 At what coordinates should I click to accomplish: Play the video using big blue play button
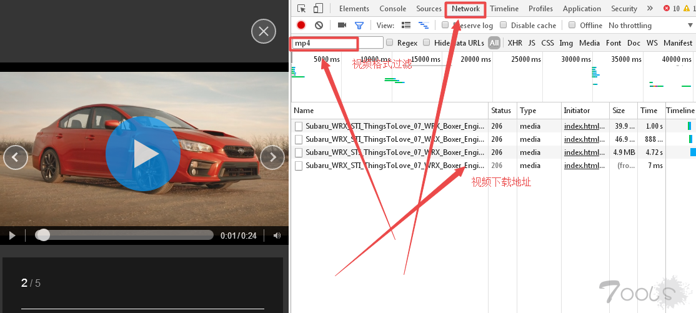click(x=143, y=154)
